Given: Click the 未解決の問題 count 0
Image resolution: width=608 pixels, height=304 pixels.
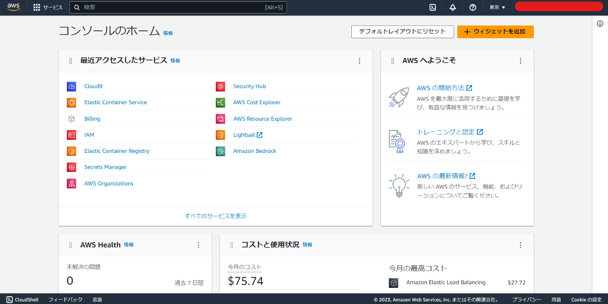Looking at the screenshot, I should [x=70, y=281].
